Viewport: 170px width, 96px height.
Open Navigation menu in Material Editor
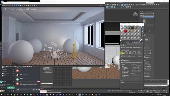click(x=129, y=25)
